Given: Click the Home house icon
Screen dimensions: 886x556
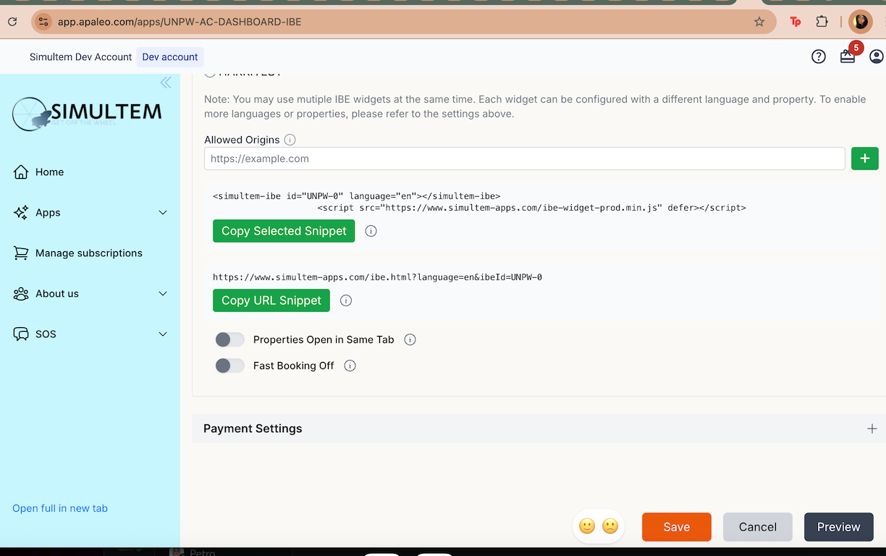Looking at the screenshot, I should (x=21, y=172).
